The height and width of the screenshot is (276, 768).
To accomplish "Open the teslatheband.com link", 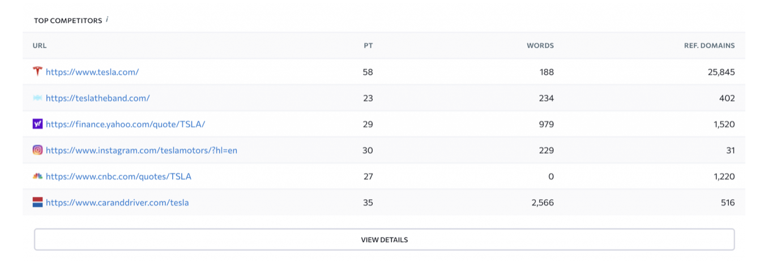I will point(97,98).
